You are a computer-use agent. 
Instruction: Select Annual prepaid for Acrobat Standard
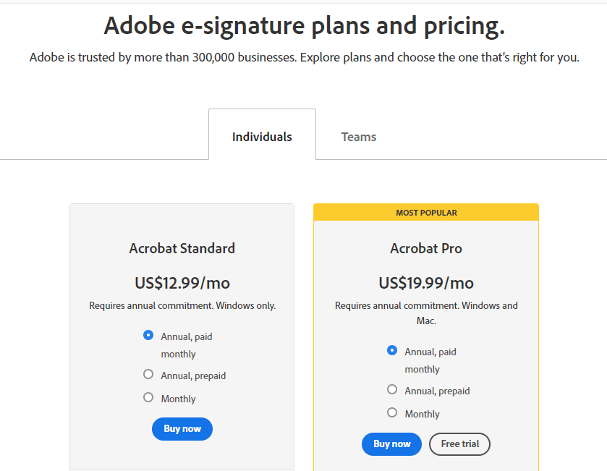coord(148,374)
